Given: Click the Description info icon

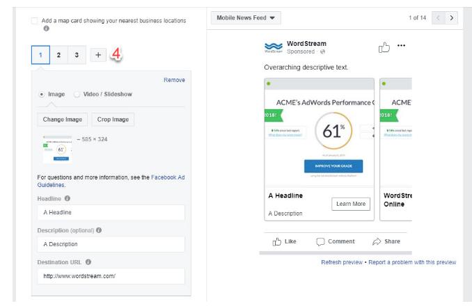Looking at the screenshot, I should (x=99, y=230).
